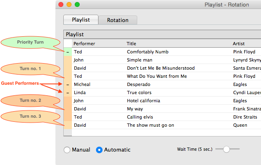The width and height of the screenshot is (261, 165).
Task: Select the Manual radio button
Action: (x=67, y=150)
